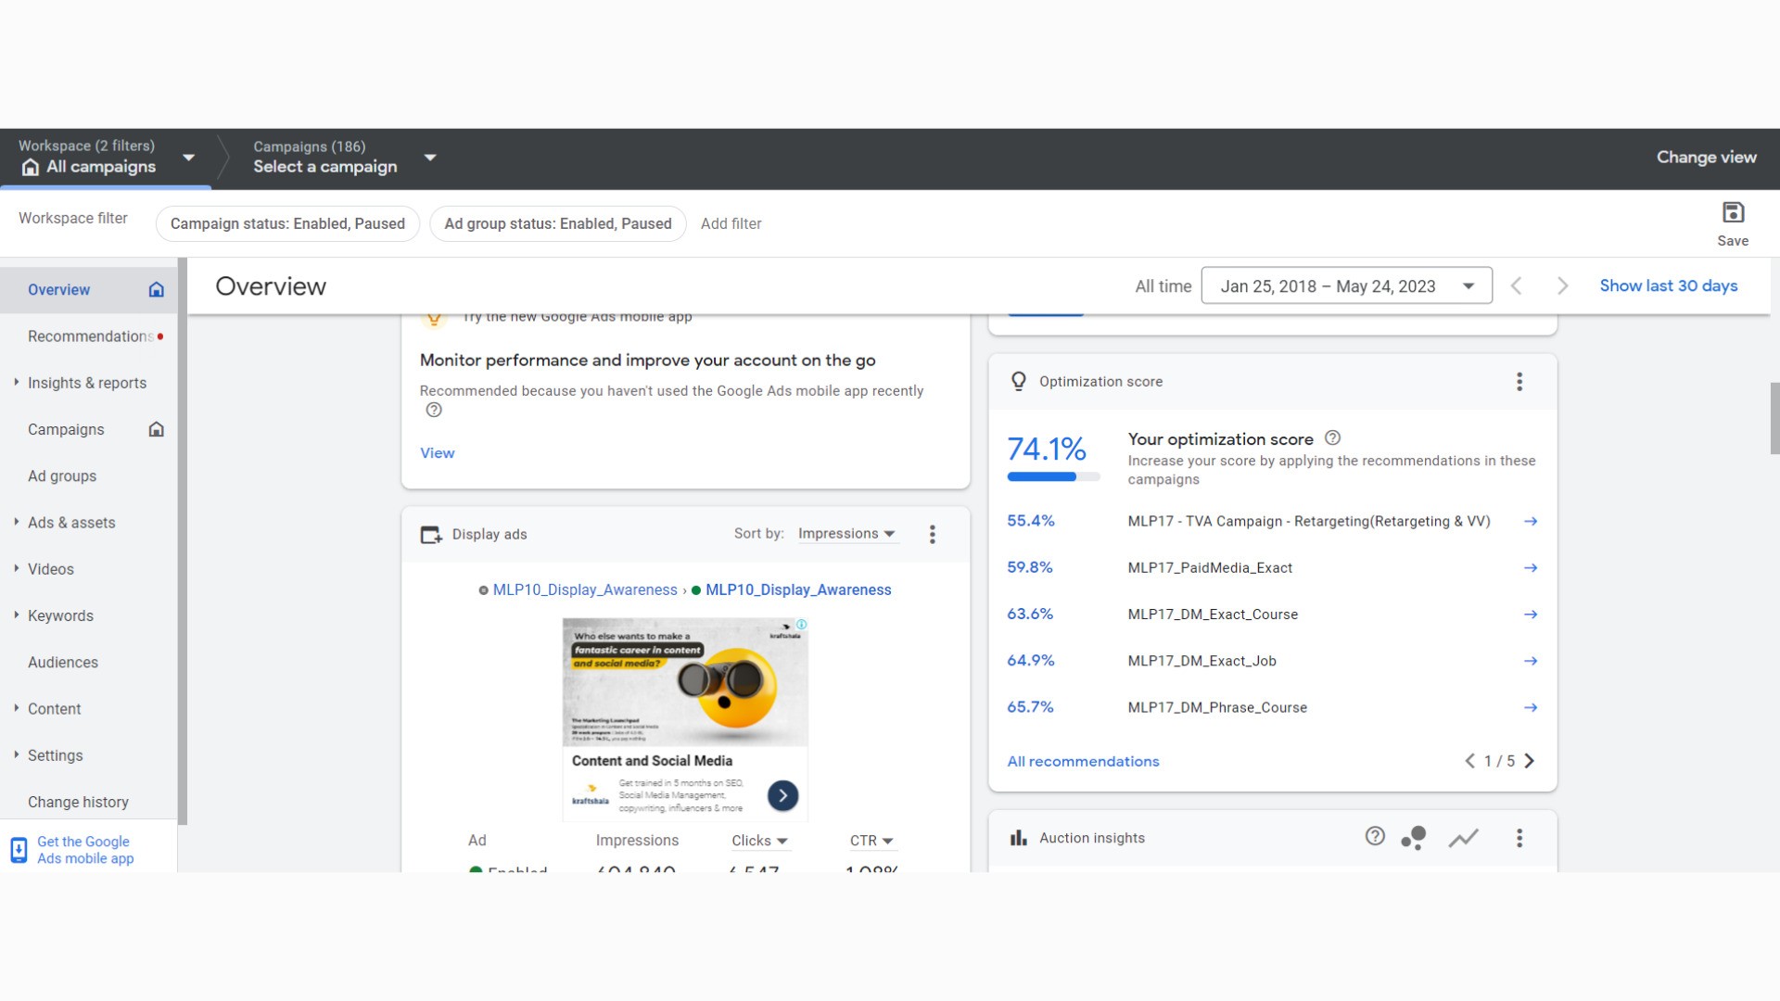Click the Campaign status Enabled, Paused filter chip

click(x=287, y=223)
